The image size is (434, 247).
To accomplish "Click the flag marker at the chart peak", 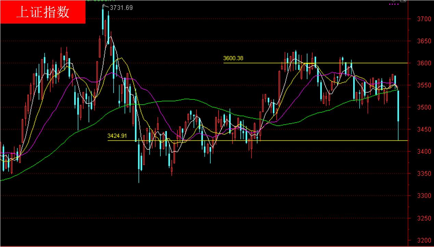I will coord(105,6).
